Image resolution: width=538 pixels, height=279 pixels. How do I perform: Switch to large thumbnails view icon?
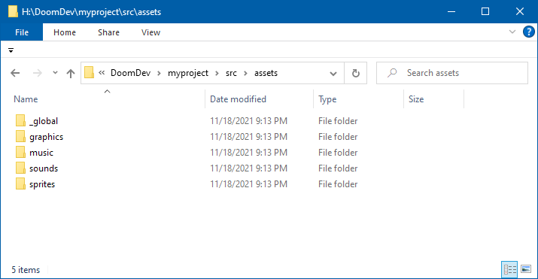coord(526,269)
